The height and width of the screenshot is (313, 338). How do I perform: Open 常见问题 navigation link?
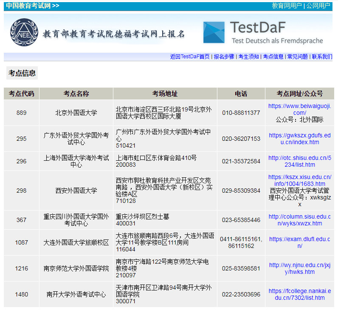tap(298, 57)
